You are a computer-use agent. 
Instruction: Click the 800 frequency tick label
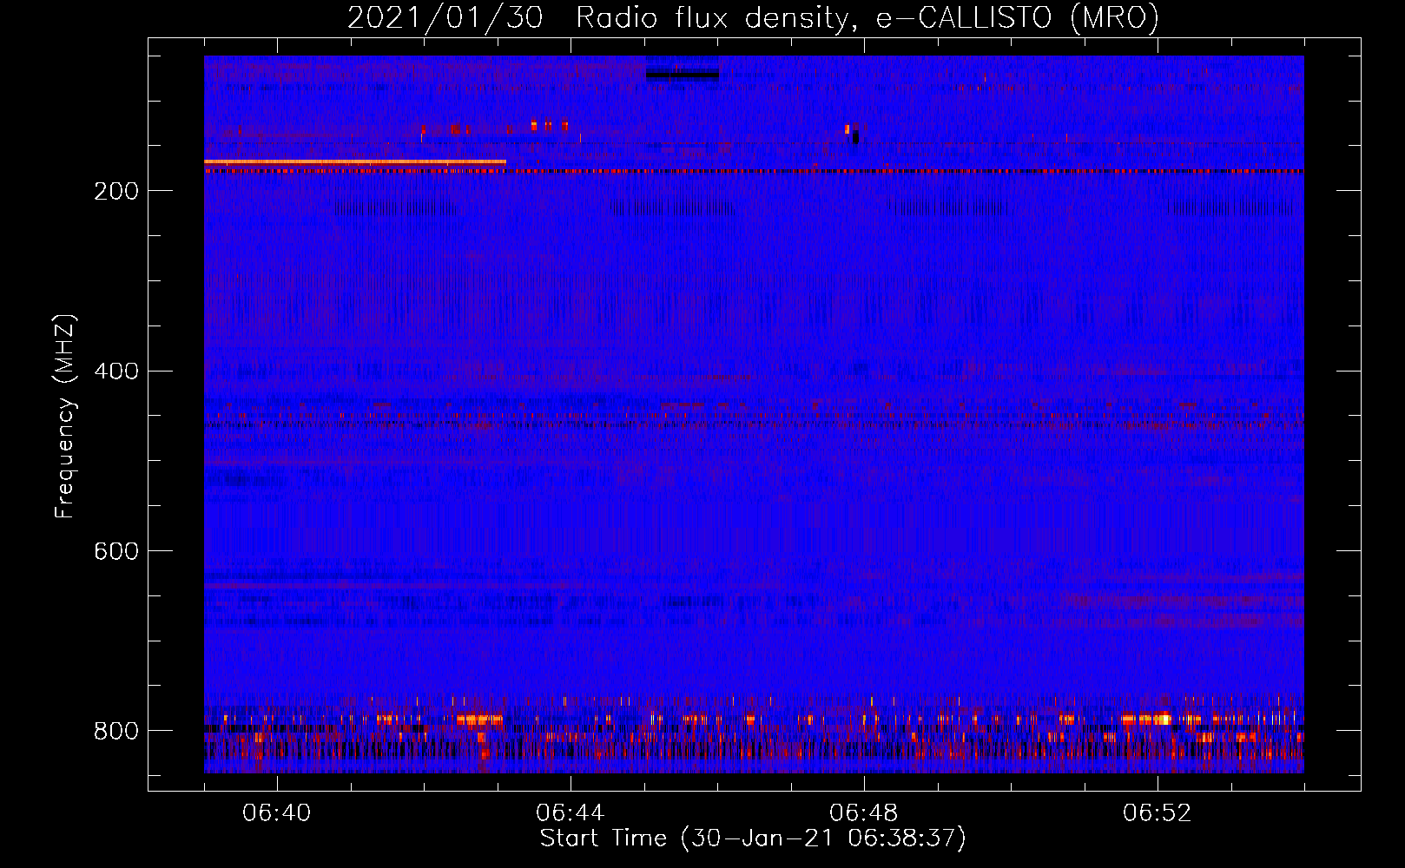pyautogui.click(x=116, y=731)
